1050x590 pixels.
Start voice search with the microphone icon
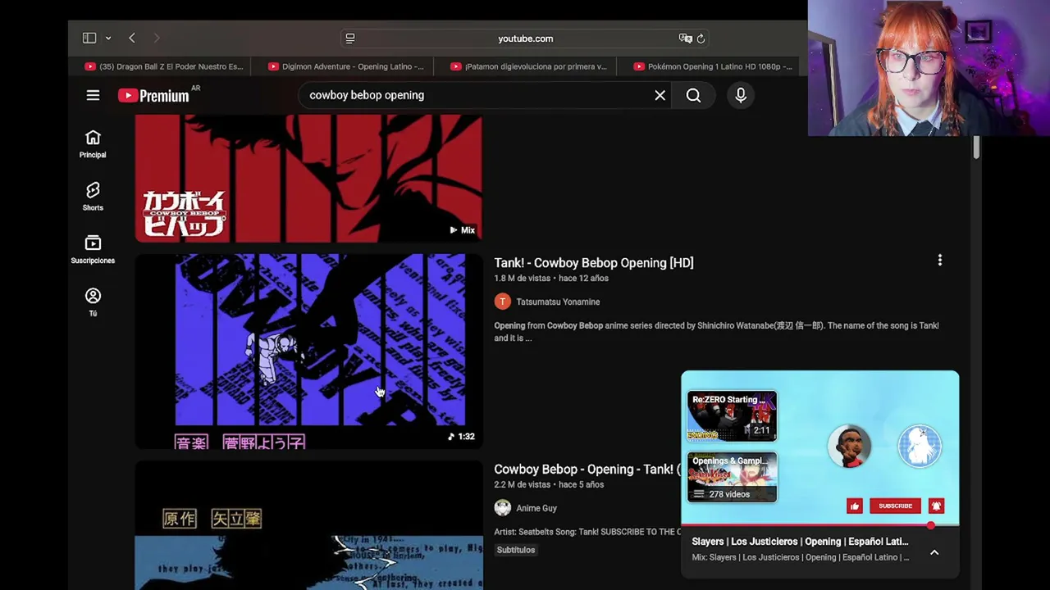[x=741, y=95]
